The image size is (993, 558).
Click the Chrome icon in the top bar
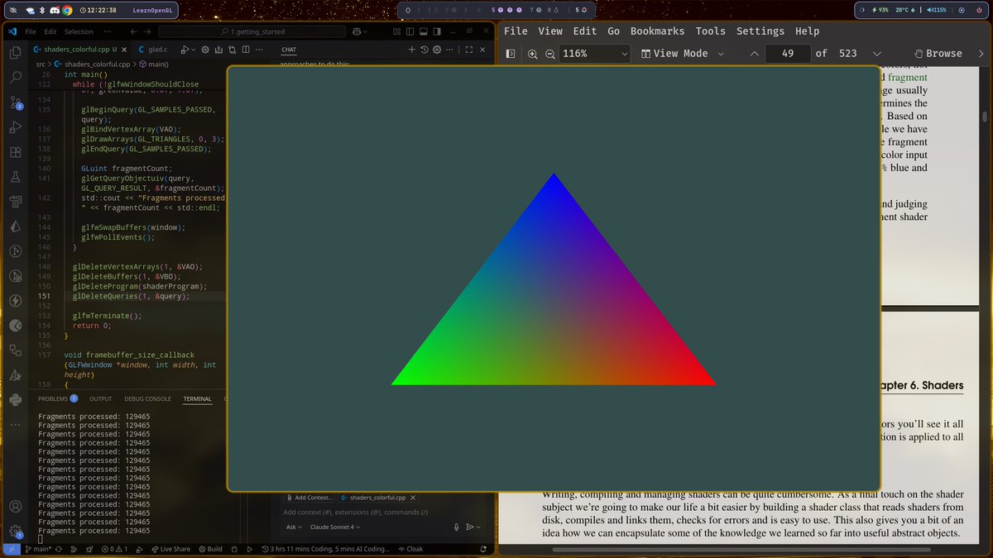(66, 10)
